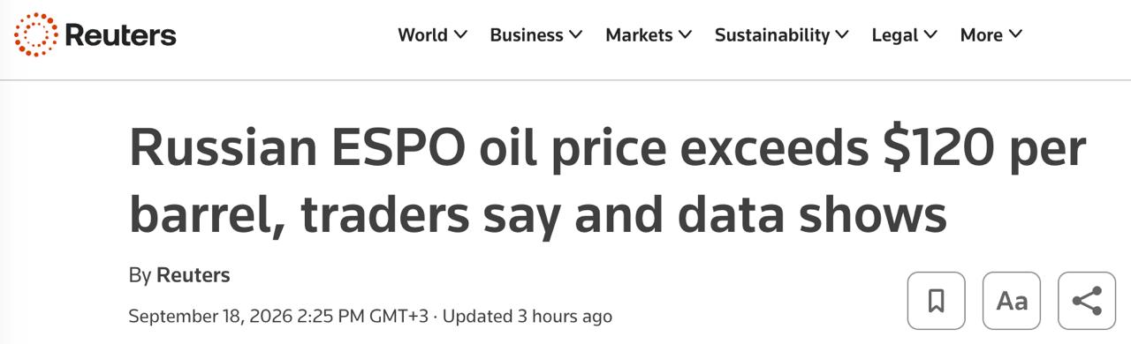
Task: Expand the chevron beside Markets
Action: 685,35
